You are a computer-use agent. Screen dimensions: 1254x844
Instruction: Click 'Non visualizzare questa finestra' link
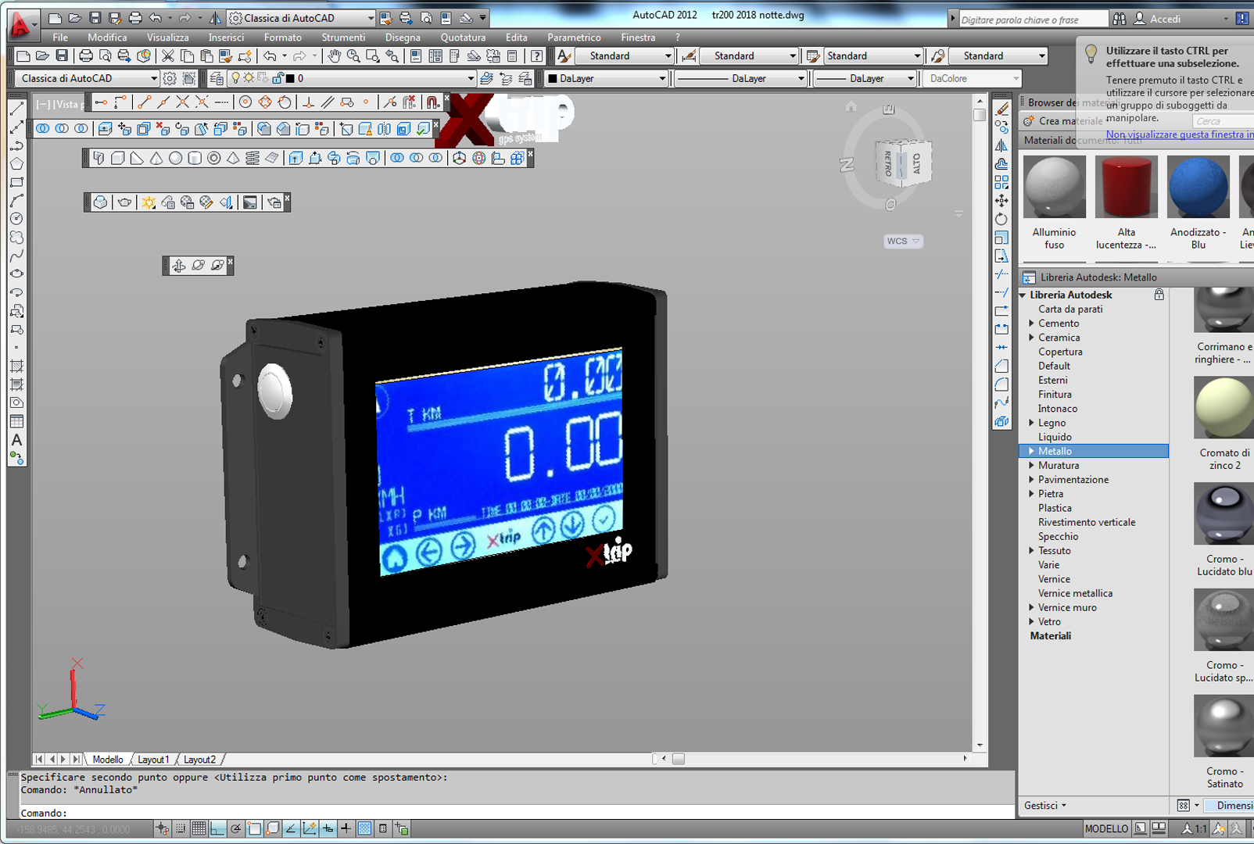pos(1180,134)
